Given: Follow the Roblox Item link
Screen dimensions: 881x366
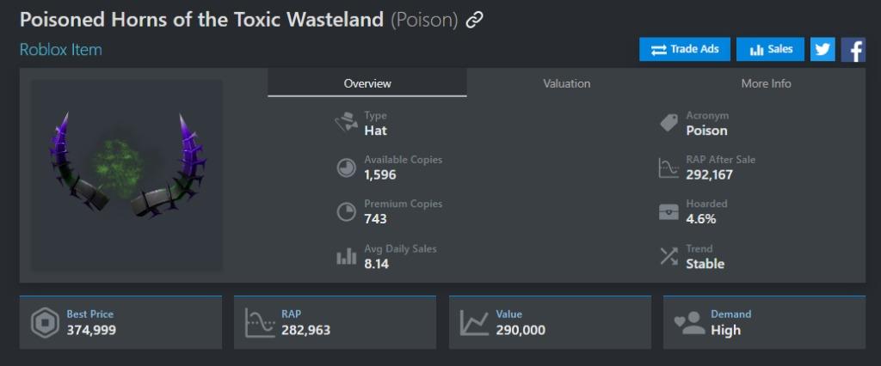Looking at the screenshot, I should [60, 50].
